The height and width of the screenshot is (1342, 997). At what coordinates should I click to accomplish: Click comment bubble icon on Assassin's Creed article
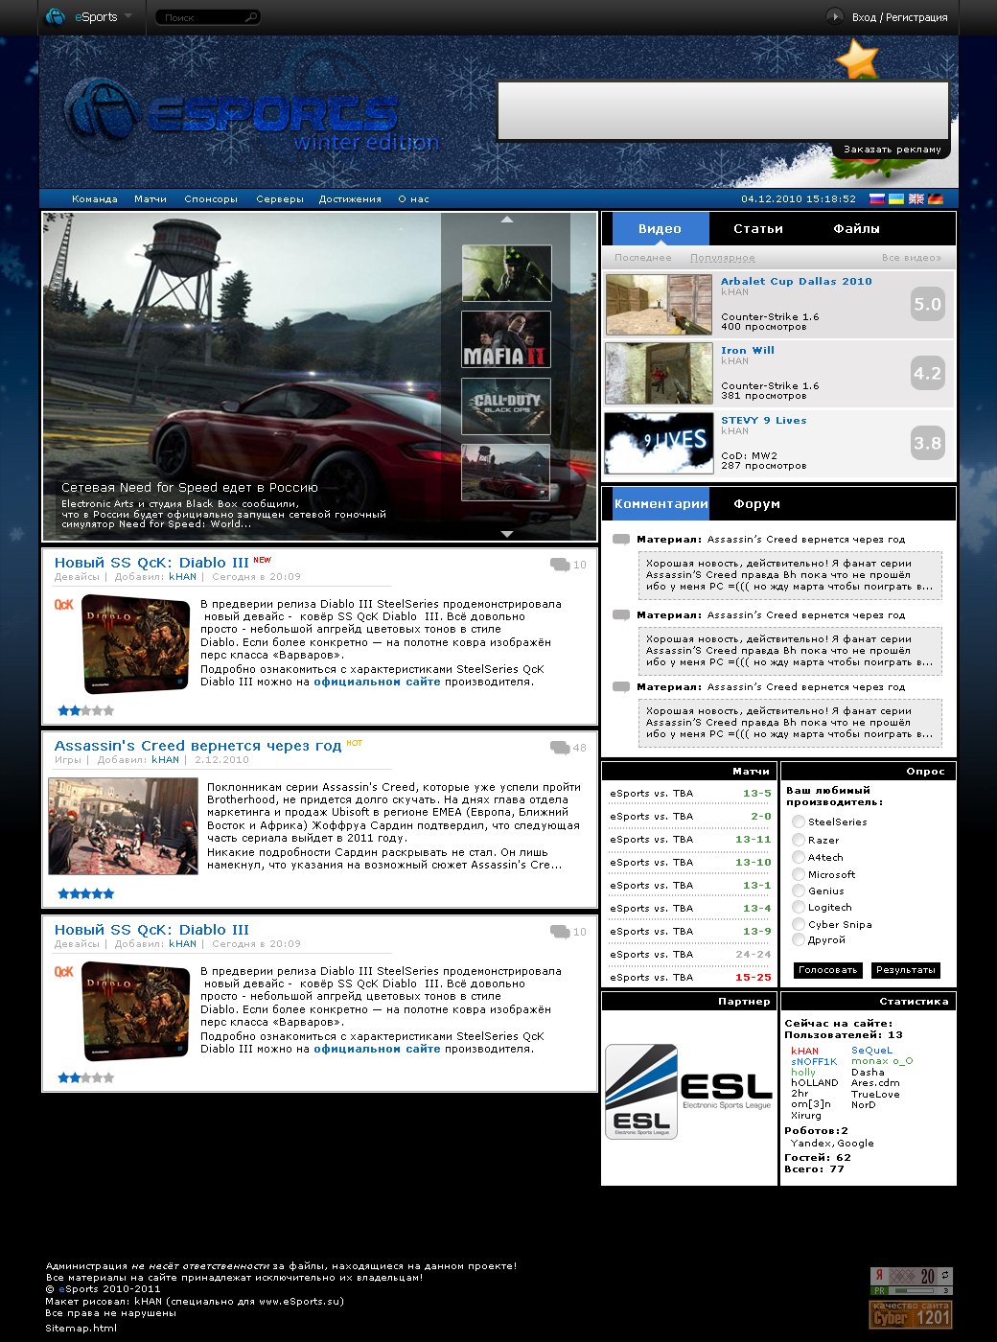pyautogui.click(x=560, y=748)
